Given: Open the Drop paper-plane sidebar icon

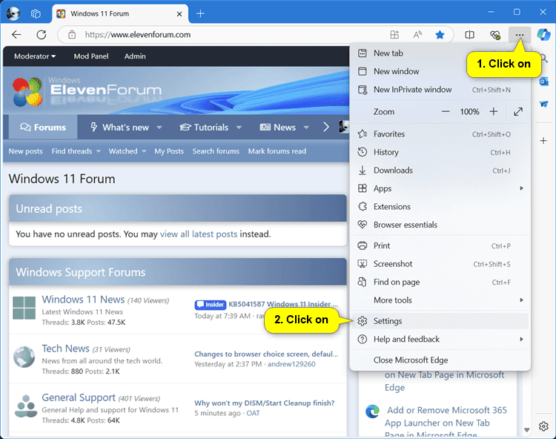Looking at the screenshot, I should (543, 105).
